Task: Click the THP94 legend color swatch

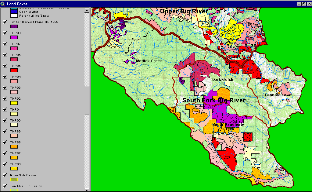Action: pos(14,81)
